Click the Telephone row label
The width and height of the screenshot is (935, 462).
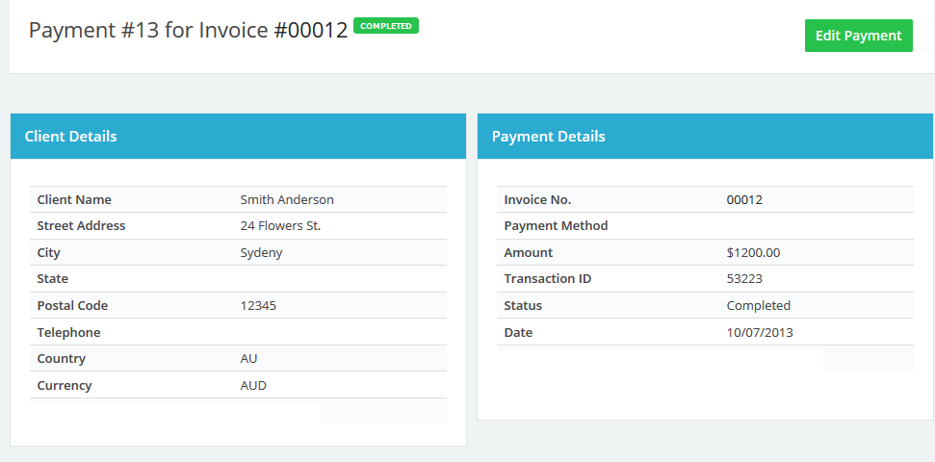click(68, 333)
